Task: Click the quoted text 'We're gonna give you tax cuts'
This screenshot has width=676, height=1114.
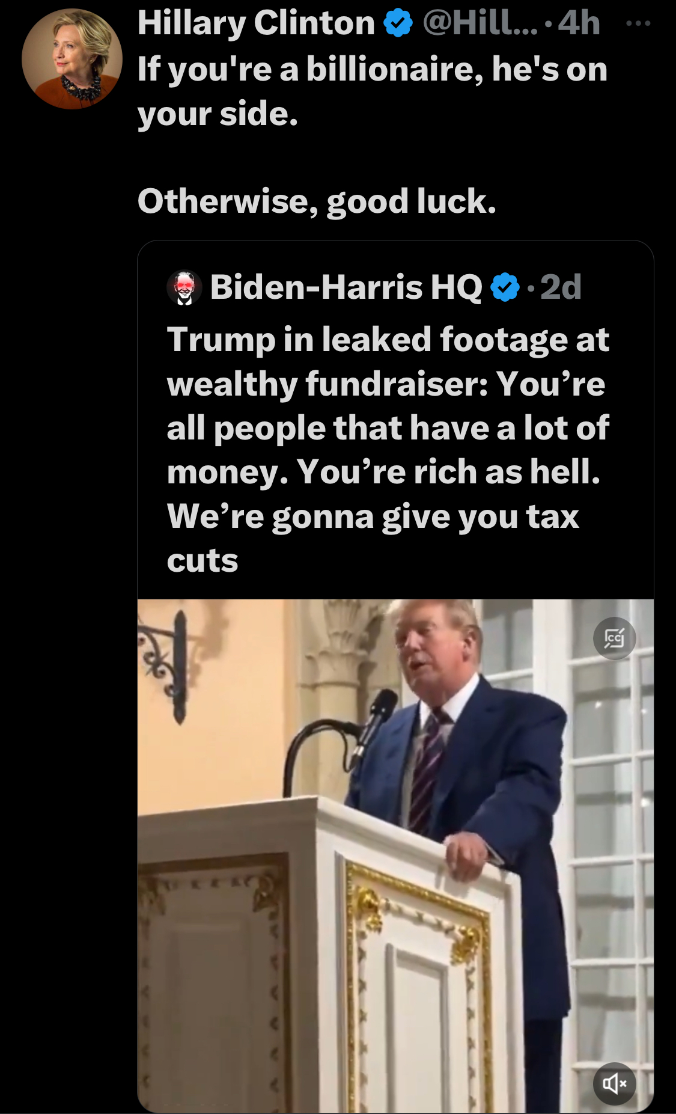Action: click(373, 538)
